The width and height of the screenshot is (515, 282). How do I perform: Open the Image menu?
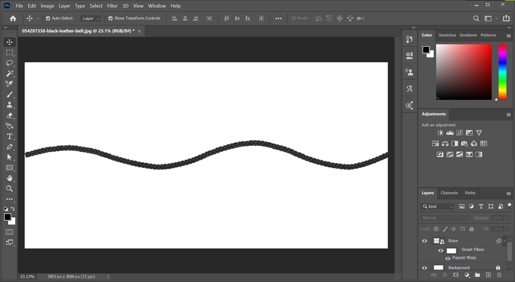tap(47, 5)
